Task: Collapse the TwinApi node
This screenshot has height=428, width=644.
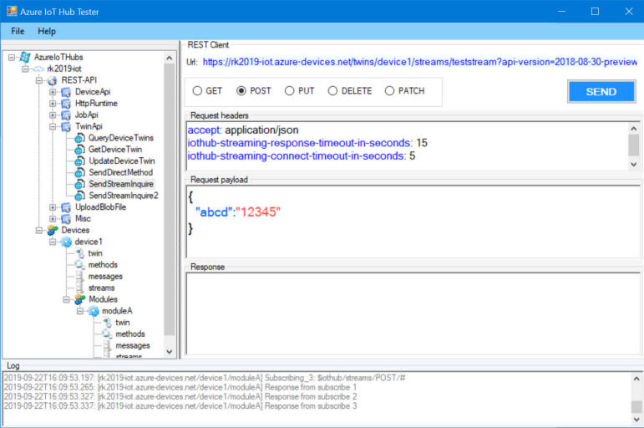Action: tap(53, 126)
